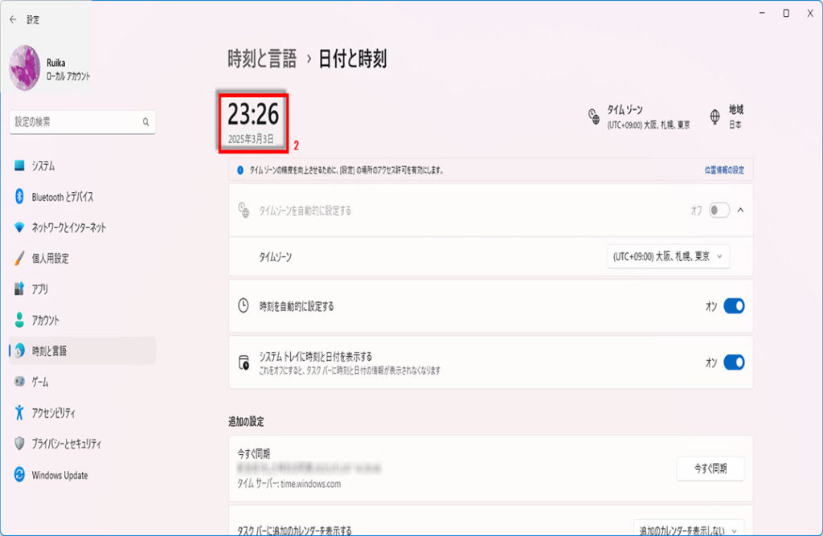Disable システム トレイに時刻と日付を表示する toggle
The height and width of the screenshot is (536, 823).
click(734, 362)
